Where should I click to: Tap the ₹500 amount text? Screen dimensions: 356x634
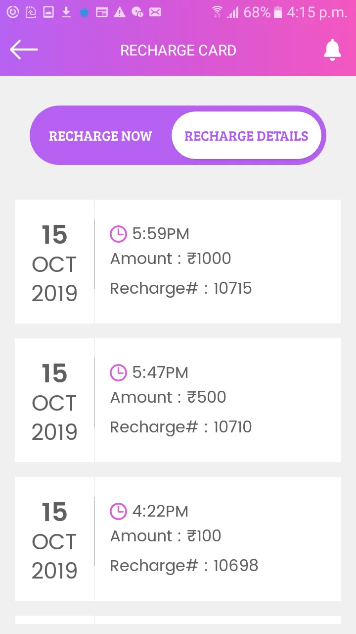pos(207,397)
